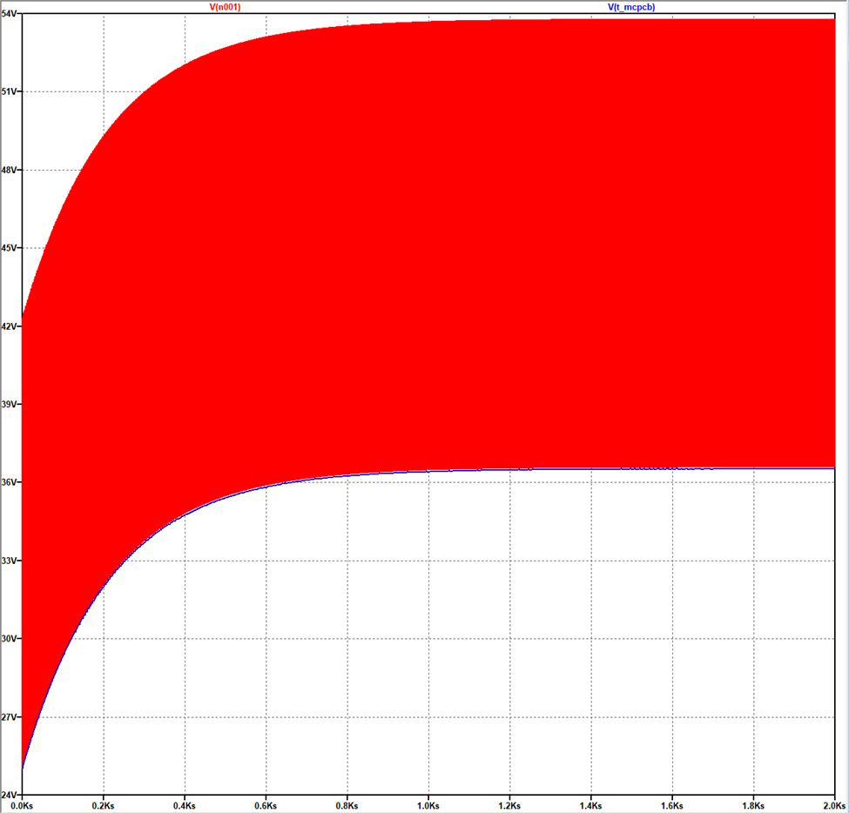Click the 1.2Ks time axis label
Image resolution: width=849 pixels, height=813 pixels.
509,806
